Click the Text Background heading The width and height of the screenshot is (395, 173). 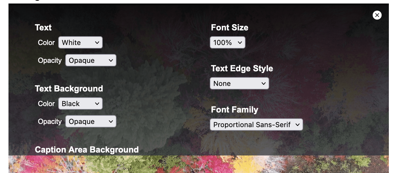pos(69,89)
